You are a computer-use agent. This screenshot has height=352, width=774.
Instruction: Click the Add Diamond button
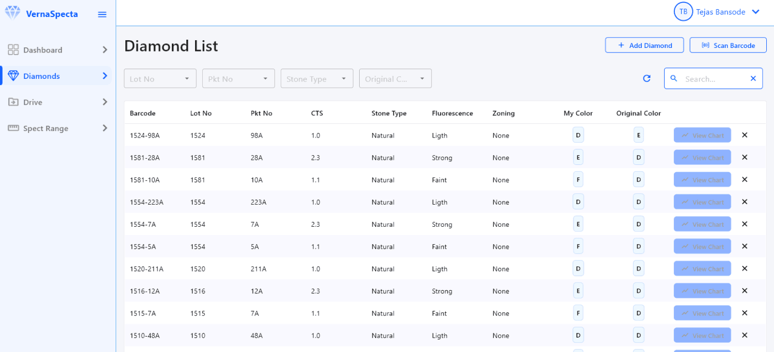click(644, 45)
